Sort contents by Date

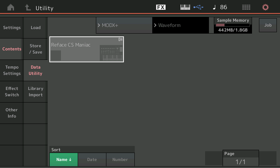tap(92, 160)
